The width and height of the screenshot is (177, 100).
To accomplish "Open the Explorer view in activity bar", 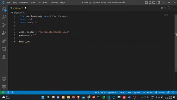I will click(x=4, y=9).
